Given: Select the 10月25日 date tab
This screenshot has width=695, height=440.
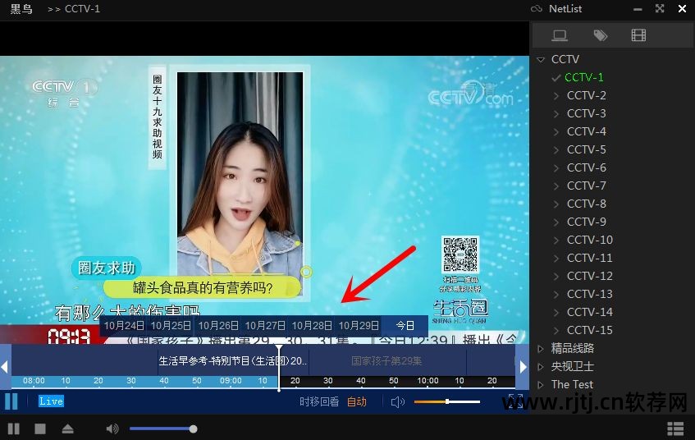Looking at the screenshot, I should pos(171,326).
